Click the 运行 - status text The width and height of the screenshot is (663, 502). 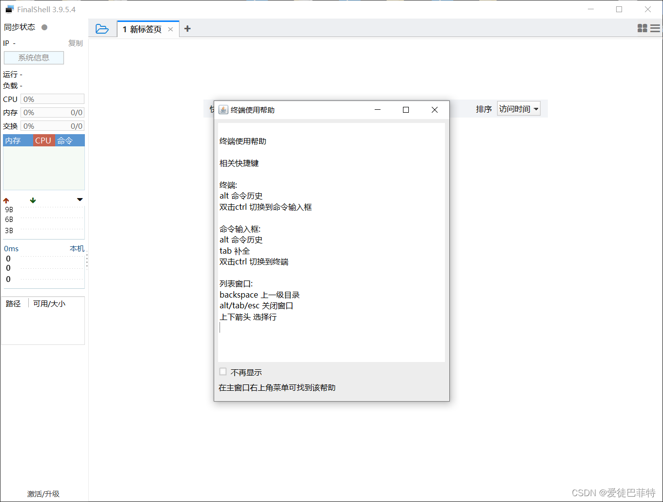click(13, 74)
